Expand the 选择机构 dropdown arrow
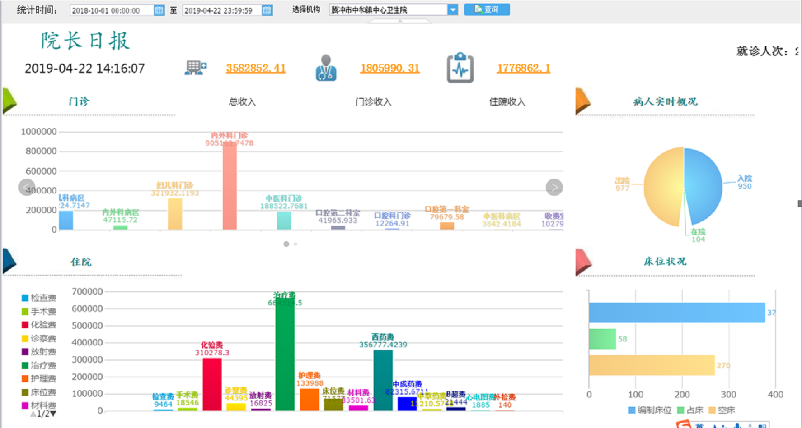802x428 pixels. pyautogui.click(x=452, y=10)
